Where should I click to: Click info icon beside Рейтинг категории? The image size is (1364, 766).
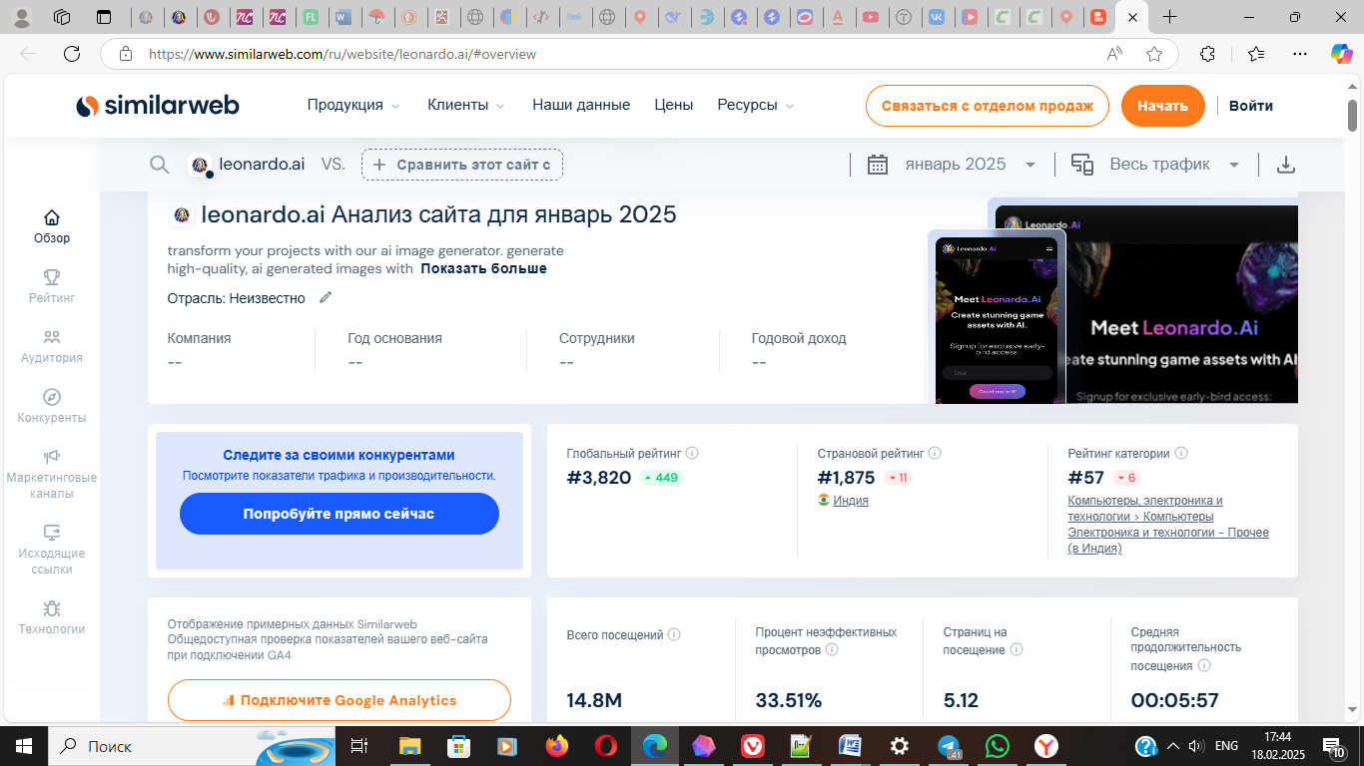point(1181,453)
